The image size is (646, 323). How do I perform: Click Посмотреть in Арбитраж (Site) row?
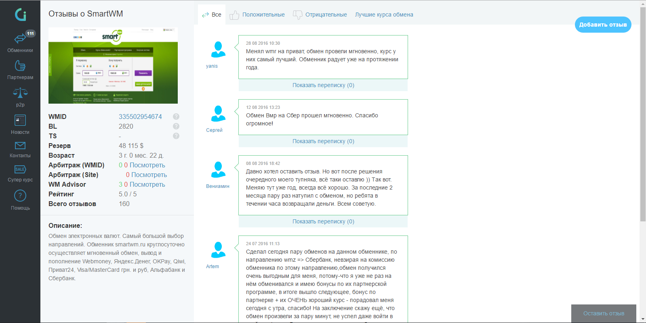(149, 175)
